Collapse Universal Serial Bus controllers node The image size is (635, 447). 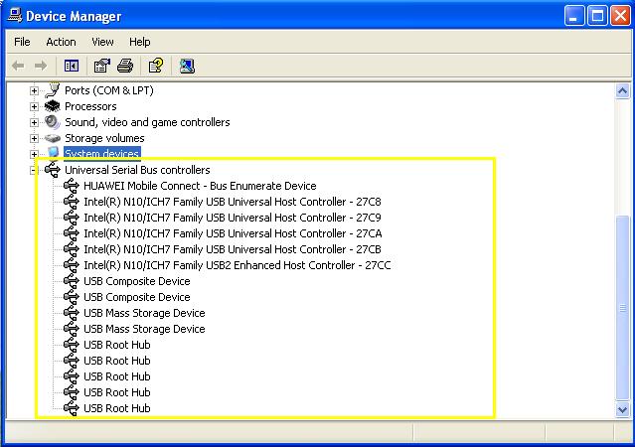[33, 171]
